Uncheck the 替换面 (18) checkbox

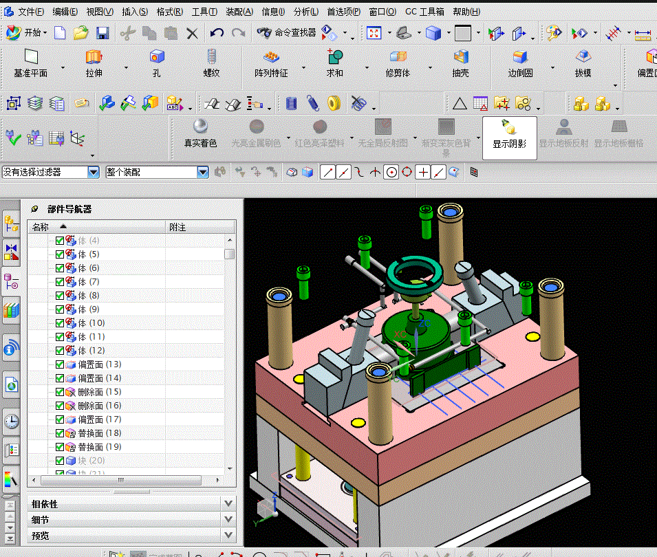59,433
